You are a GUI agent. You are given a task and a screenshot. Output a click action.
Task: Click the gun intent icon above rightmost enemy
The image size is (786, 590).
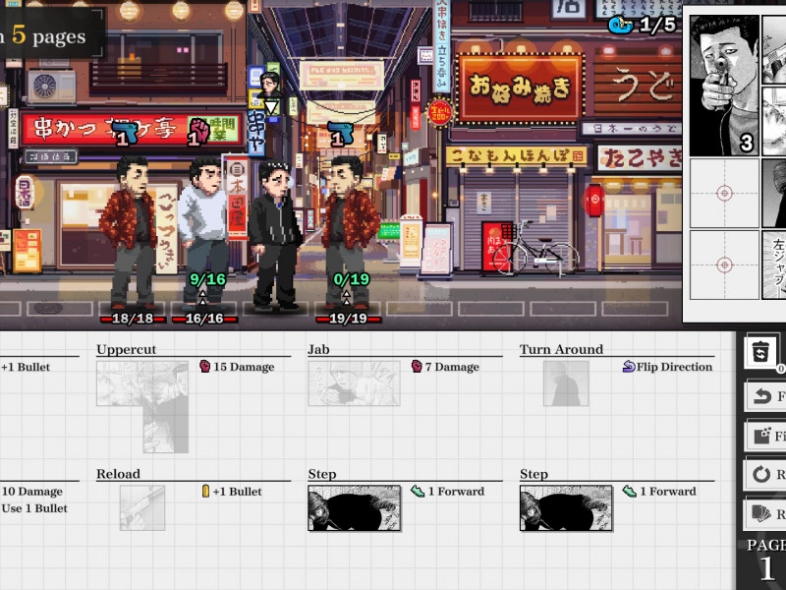[x=340, y=133]
